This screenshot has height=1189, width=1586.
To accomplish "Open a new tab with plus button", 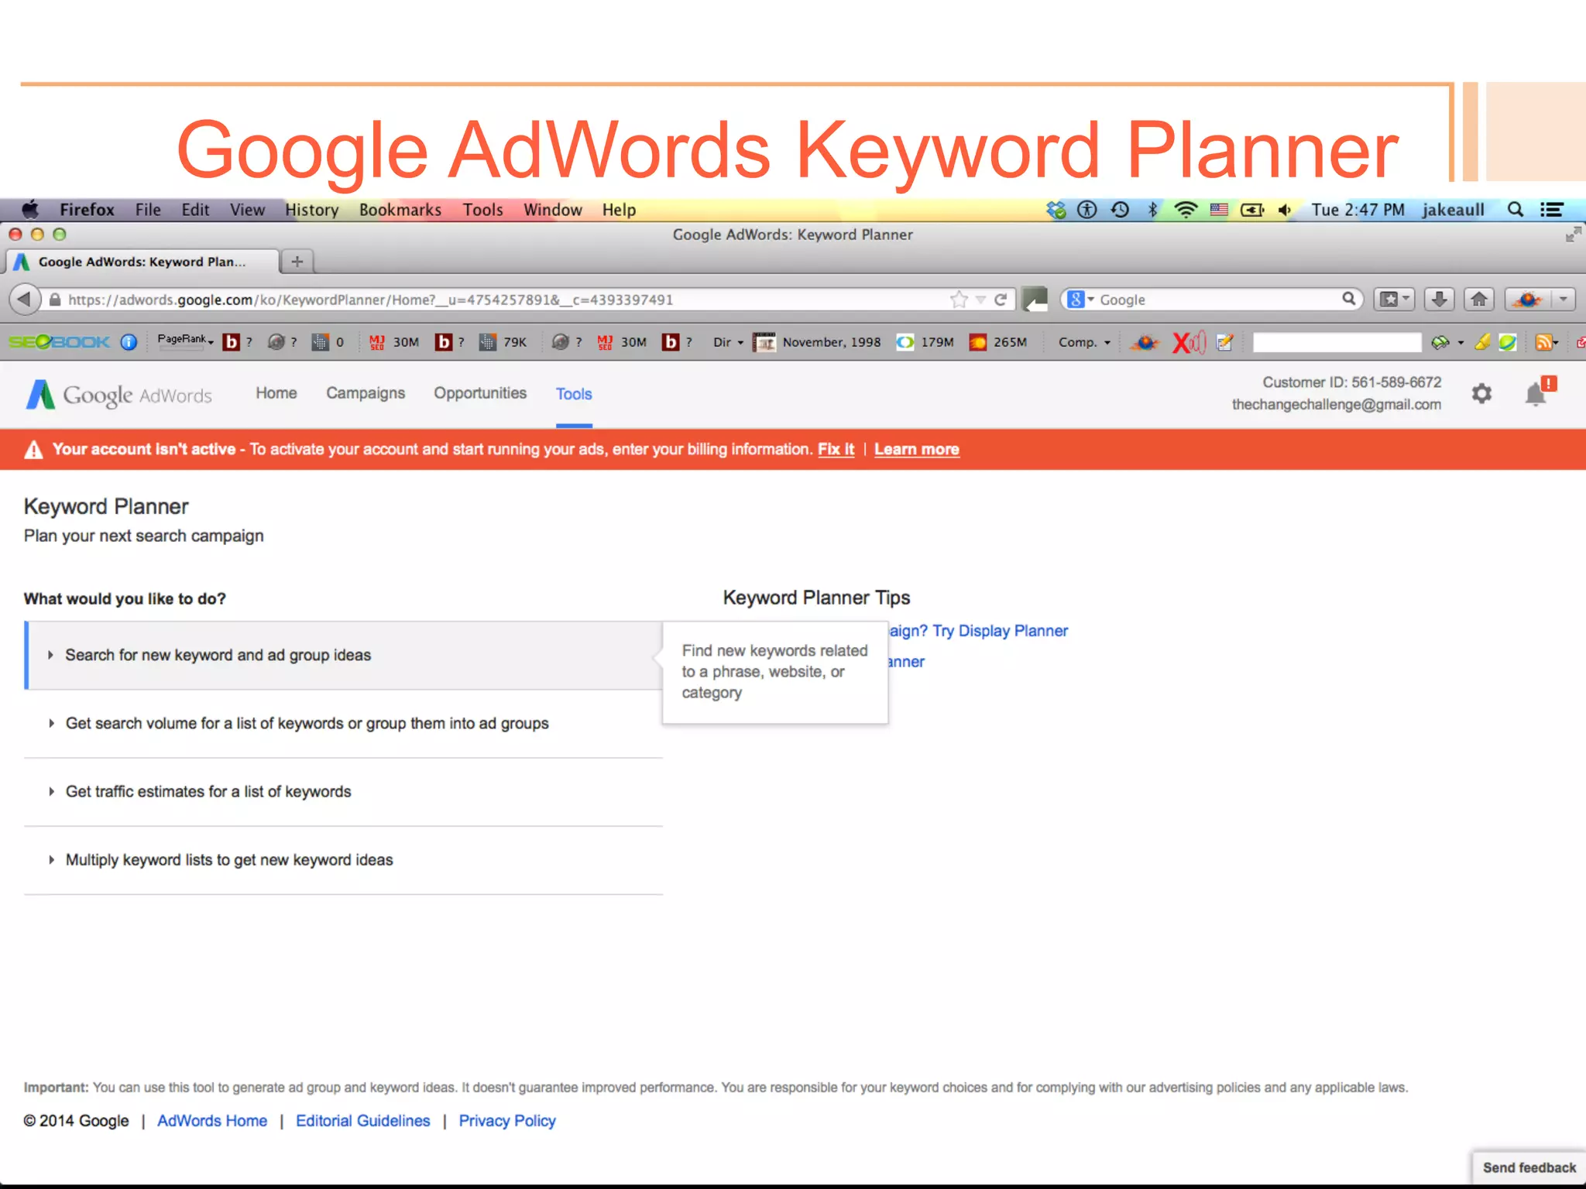I will [297, 262].
